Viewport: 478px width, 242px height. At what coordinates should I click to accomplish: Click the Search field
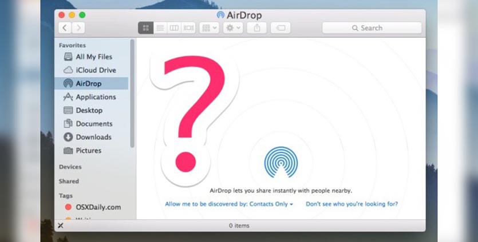[372, 28]
